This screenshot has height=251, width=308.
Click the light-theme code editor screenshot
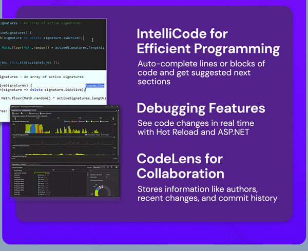(x=53, y=87)
